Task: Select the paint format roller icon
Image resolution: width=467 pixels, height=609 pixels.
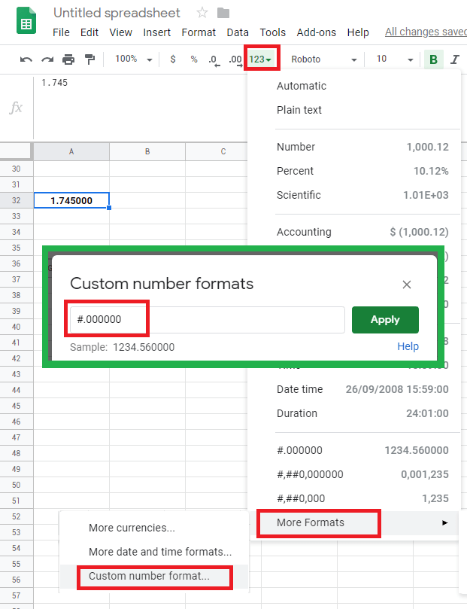Action: (x=89, y=59)
